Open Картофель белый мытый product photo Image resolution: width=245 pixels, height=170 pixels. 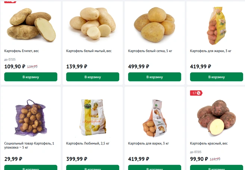[93, 23]
